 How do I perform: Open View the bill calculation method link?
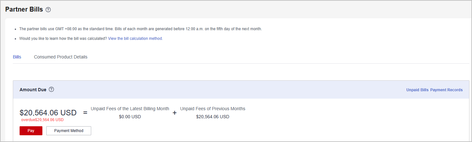pyautogui.click(x=135, y=39)
